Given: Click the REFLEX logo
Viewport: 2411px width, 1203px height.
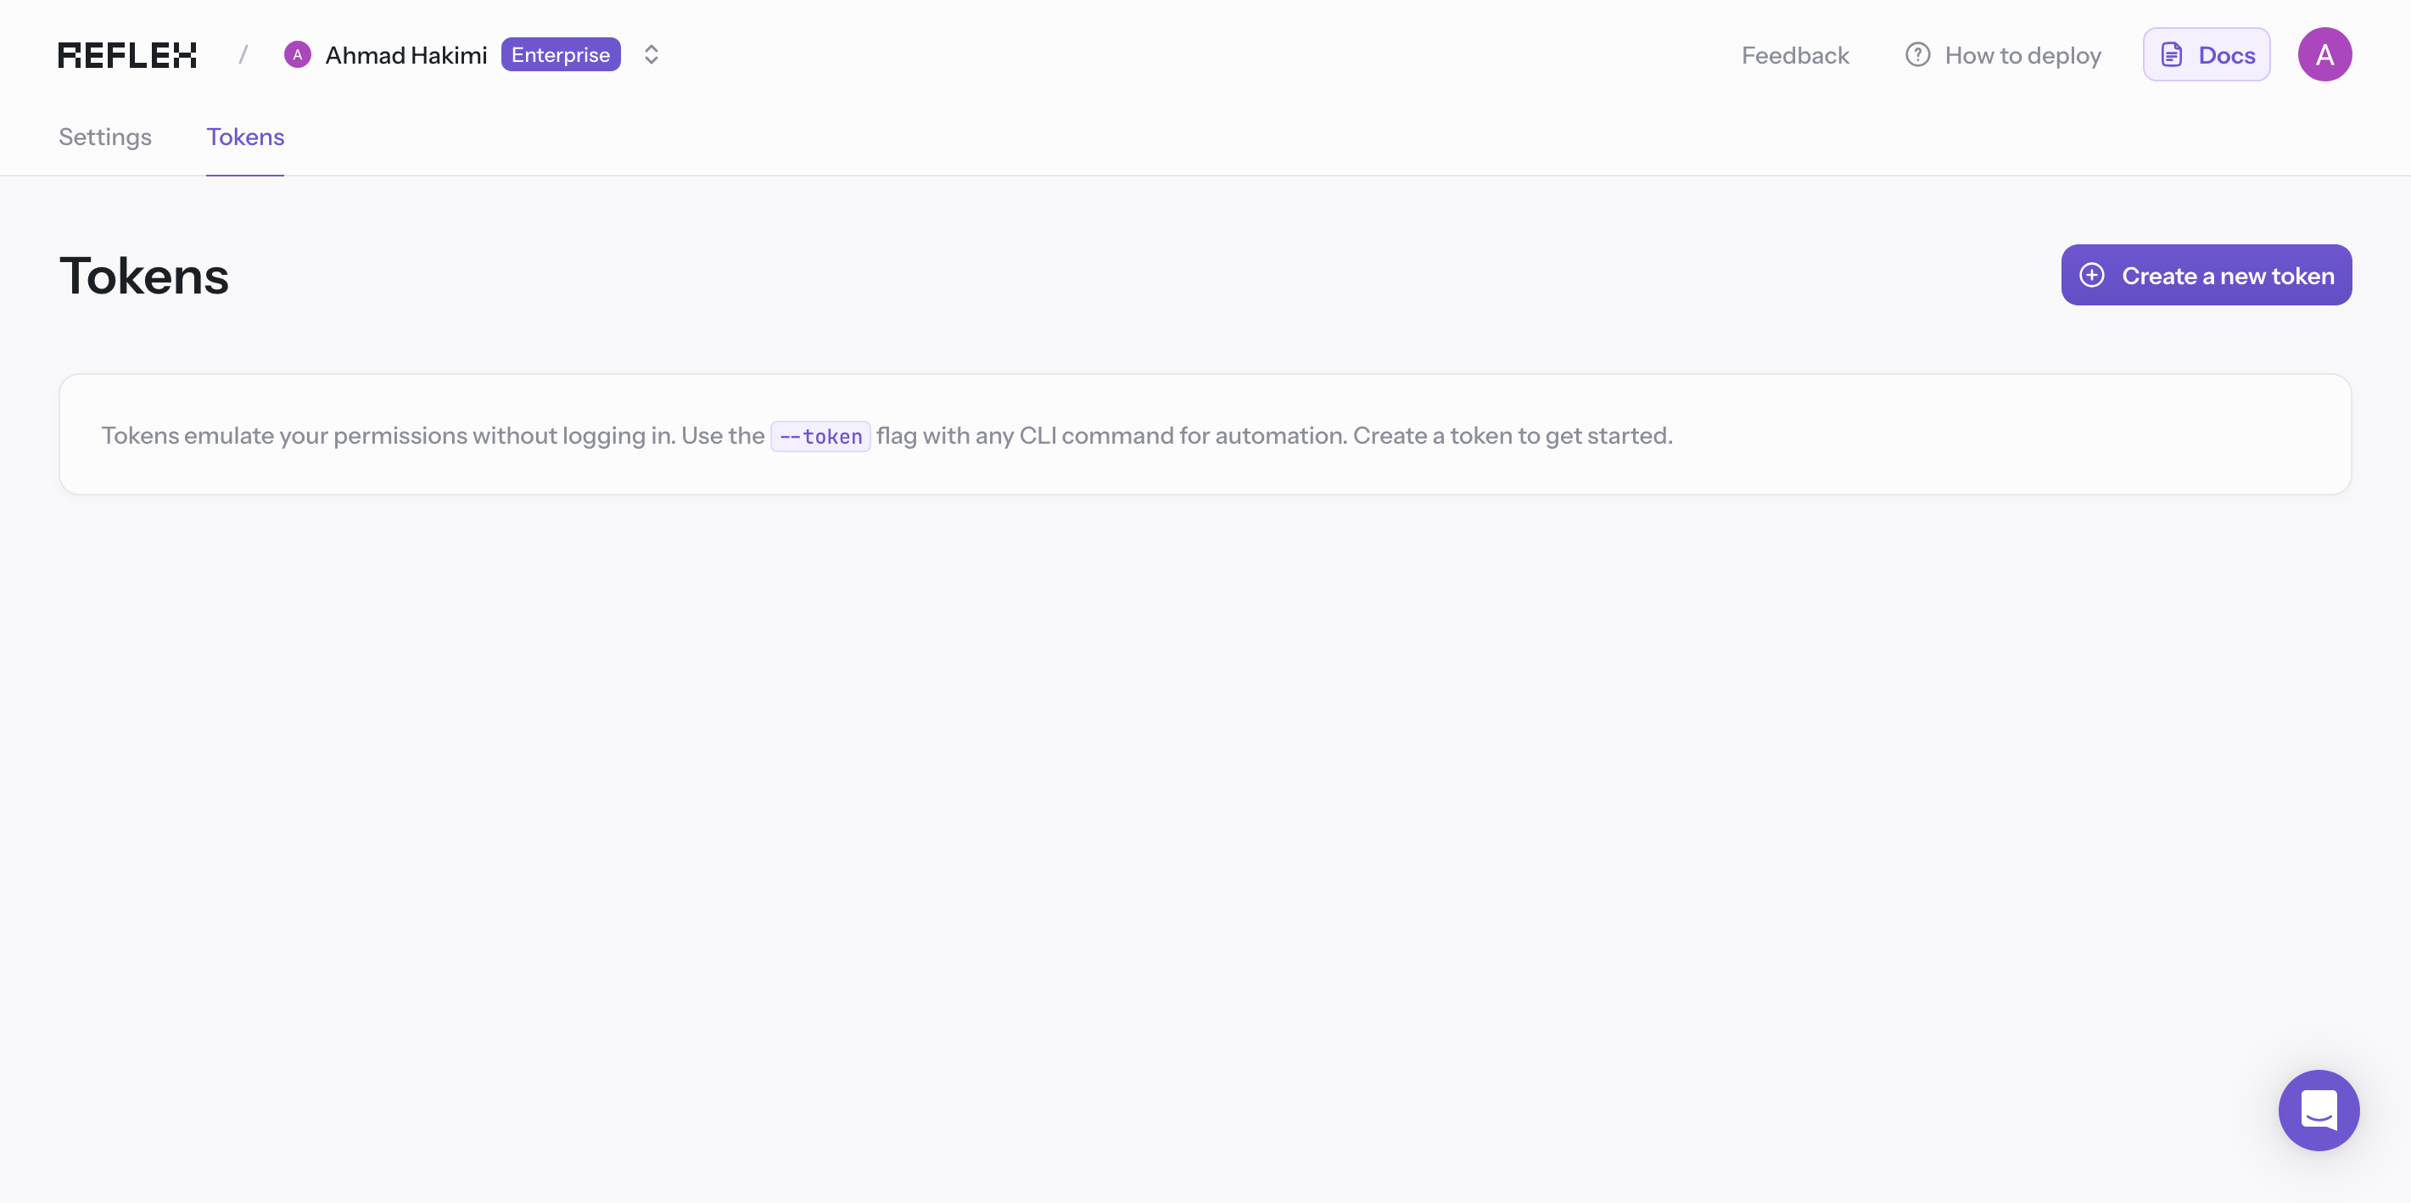Looking at the screenshot, I should coord(126,53).
